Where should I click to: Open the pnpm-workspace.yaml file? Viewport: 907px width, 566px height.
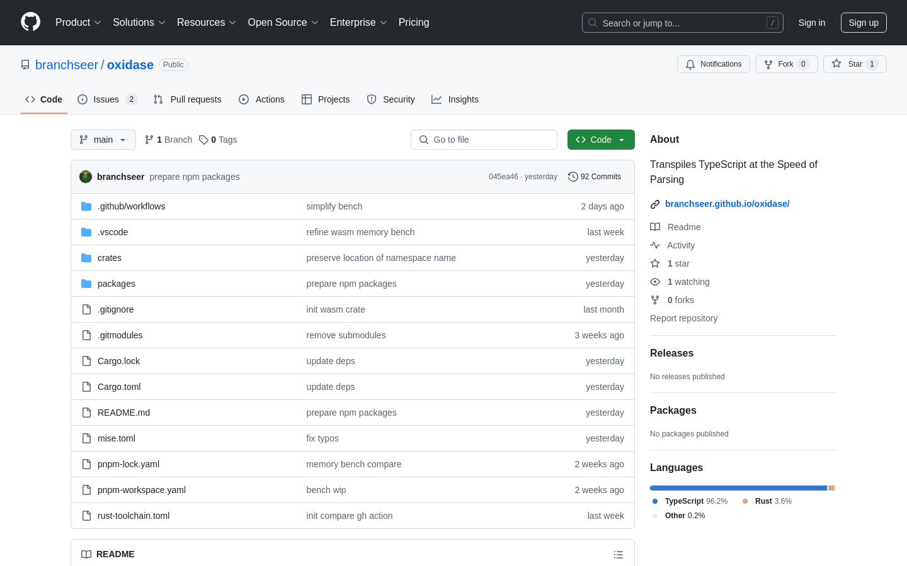142,490
